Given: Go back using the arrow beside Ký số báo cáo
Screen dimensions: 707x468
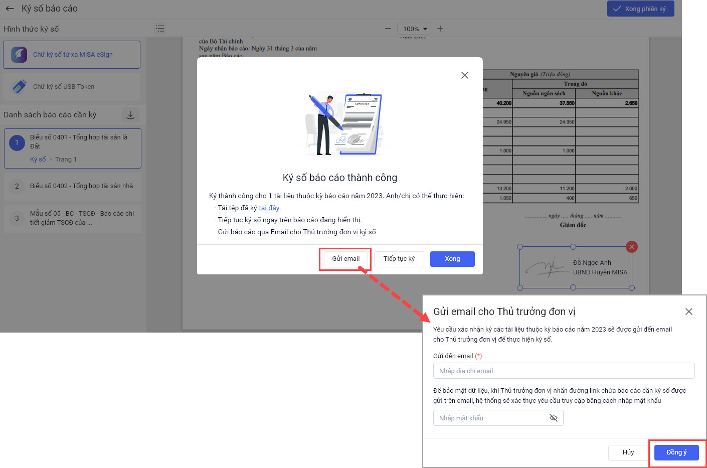Looking at the screenshot, I should tap(10, 9).
